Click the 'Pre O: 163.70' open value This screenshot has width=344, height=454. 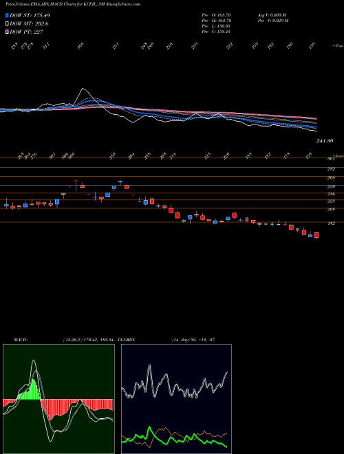pyautogui.click(x=216, y=15)
